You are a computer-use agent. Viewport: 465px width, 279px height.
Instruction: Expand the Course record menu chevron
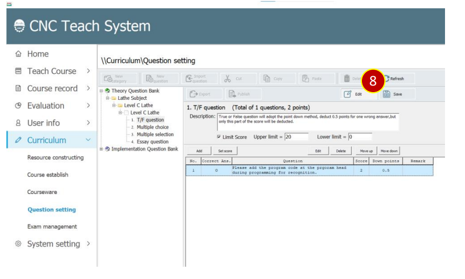coord(88,88)
